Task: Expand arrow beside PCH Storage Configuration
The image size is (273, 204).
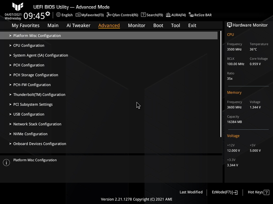Action: 10,75
